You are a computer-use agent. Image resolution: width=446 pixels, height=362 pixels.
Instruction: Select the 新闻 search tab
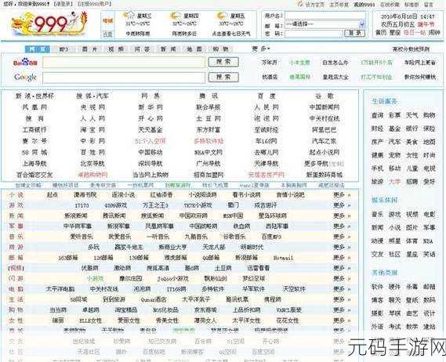coord(168,49)
